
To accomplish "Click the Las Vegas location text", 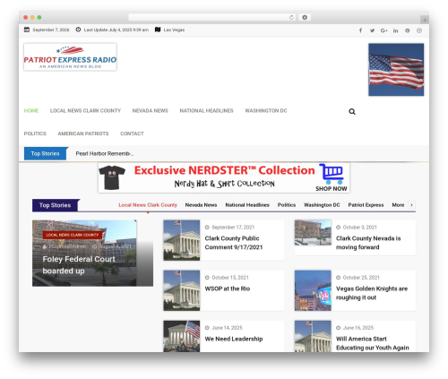I will 174,30.
